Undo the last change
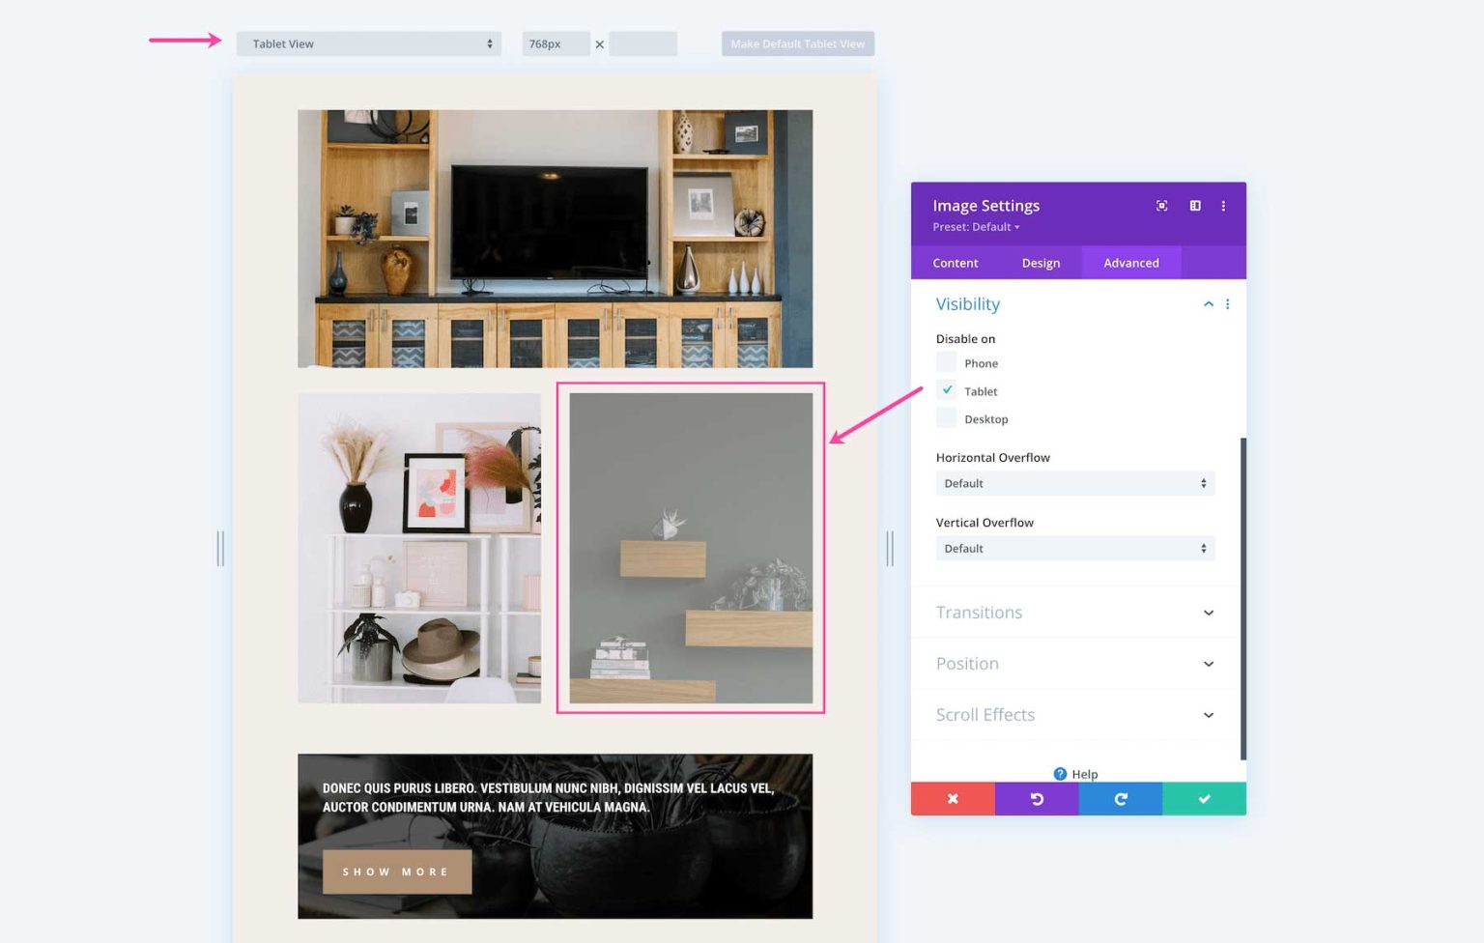This screenshot has width=1484, height=943. coord(1036,798)
